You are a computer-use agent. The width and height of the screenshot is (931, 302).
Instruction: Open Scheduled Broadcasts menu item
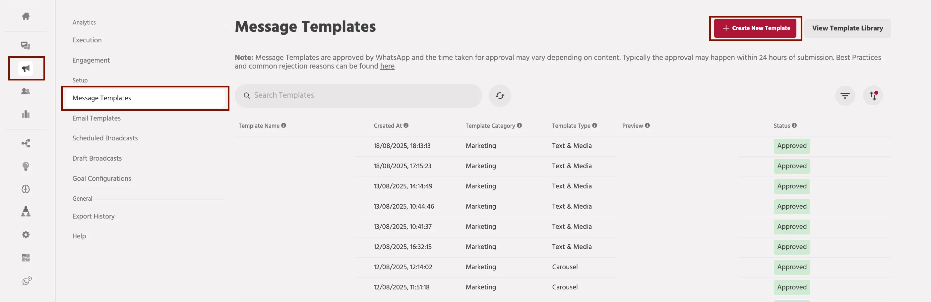coord(105,138)
